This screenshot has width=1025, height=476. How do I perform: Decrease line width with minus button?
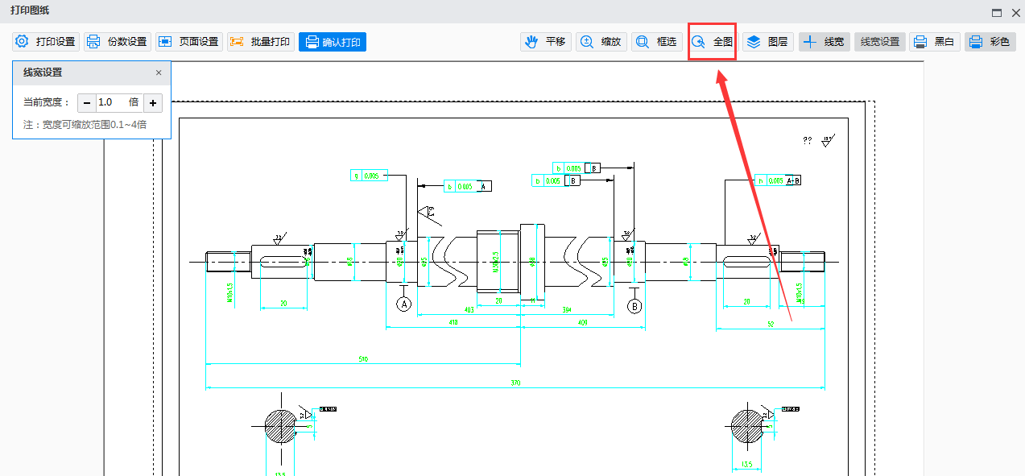point(87,103)
